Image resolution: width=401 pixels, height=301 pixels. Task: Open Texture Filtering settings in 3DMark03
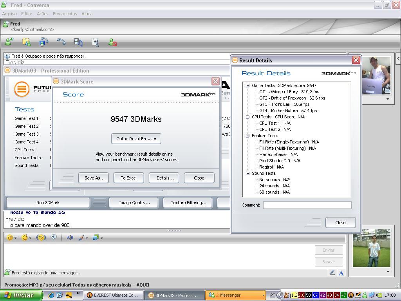188,203
